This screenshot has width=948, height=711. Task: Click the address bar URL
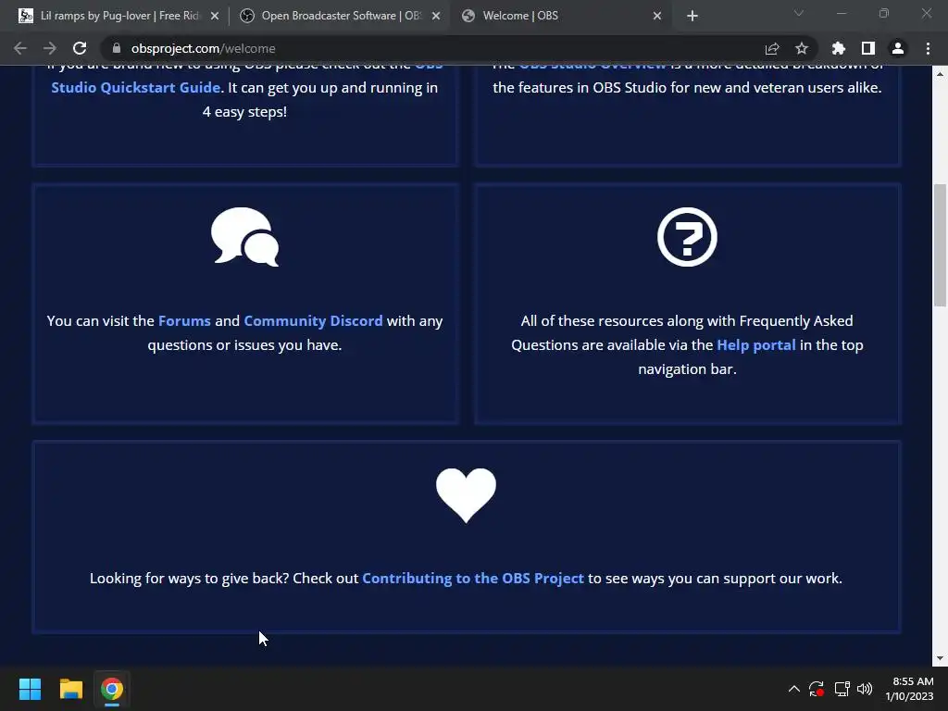pyautogui.click(x=203, y=48)
